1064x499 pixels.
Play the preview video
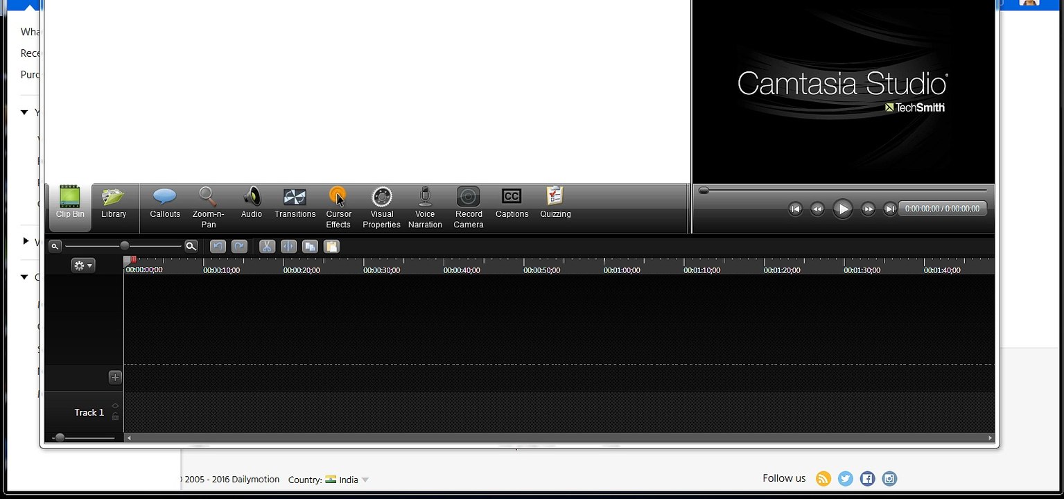tap(842, 209)
